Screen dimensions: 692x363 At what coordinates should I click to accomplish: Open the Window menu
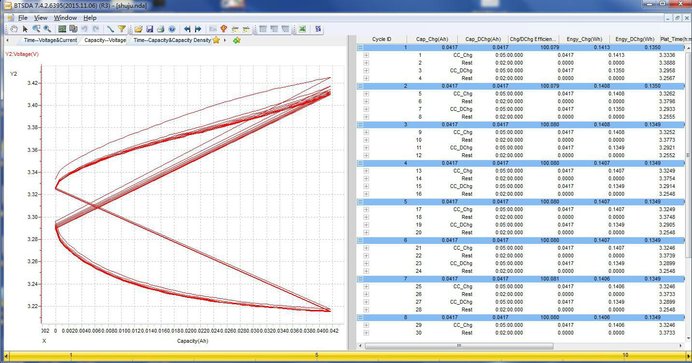point(65,18)
